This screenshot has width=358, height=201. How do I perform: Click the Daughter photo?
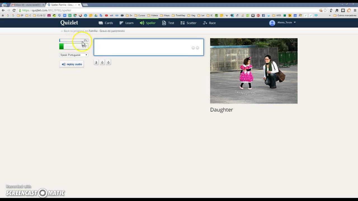point(254,71)
